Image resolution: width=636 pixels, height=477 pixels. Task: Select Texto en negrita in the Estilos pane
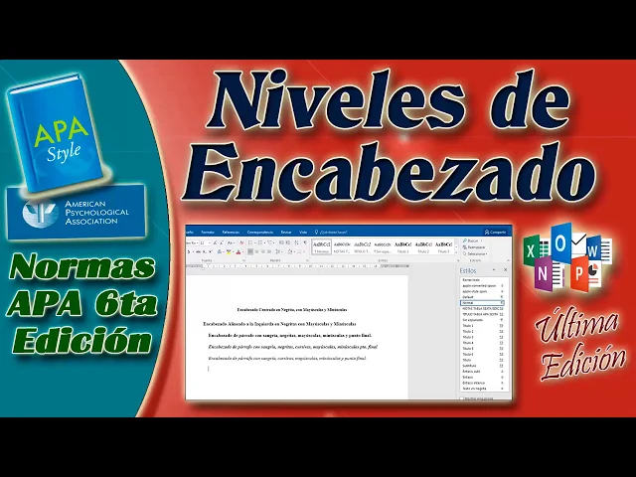pyautogui.click(x=482, y=389)
